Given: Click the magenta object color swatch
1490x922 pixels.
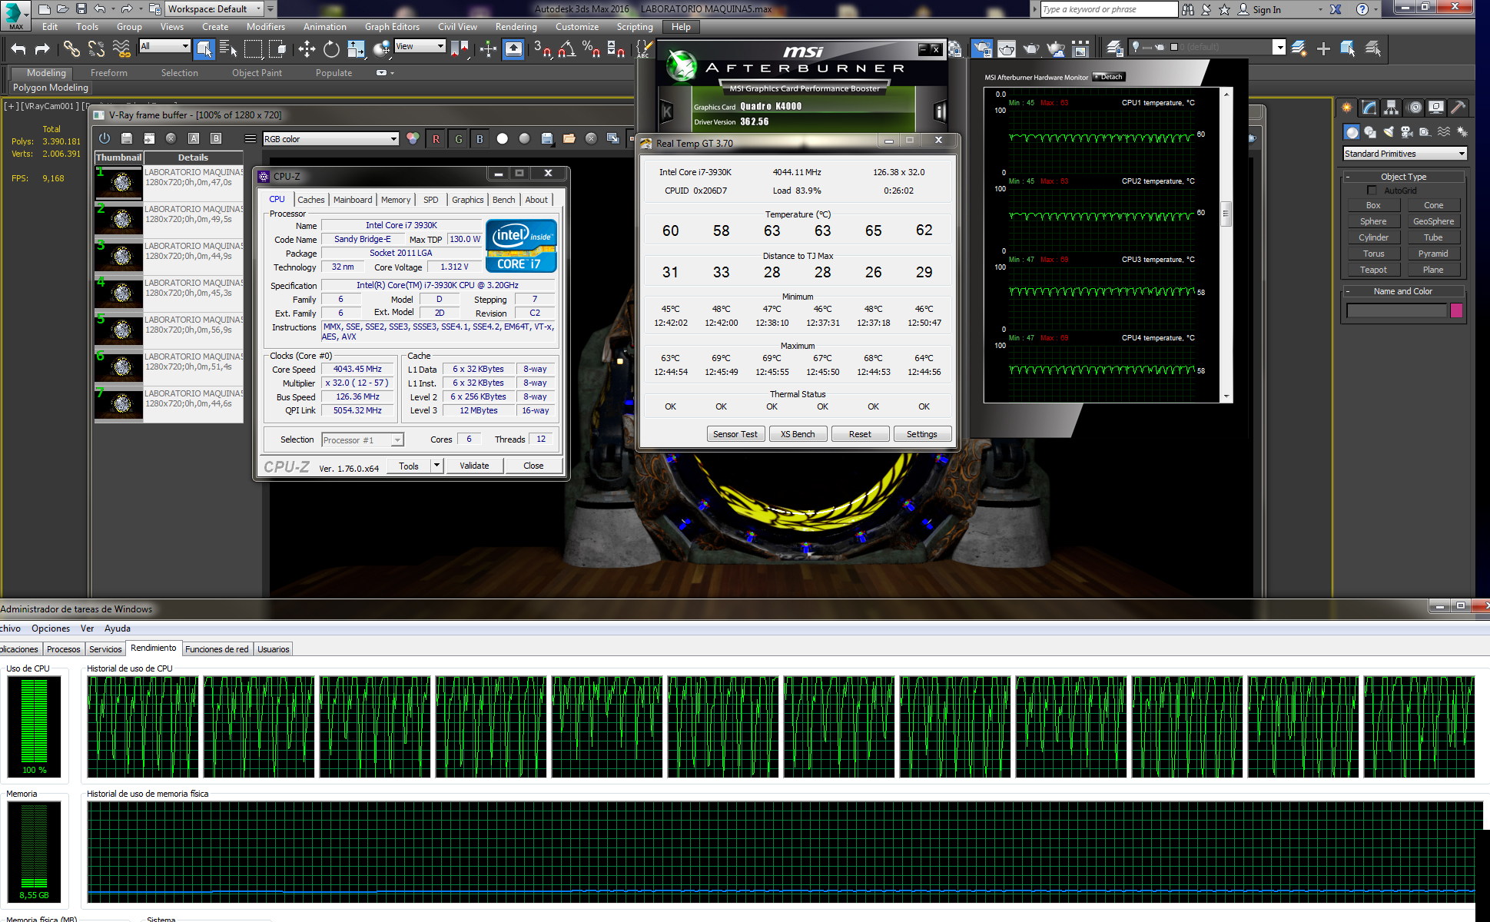Looking at the screenshot, I should pos(1455,310).
